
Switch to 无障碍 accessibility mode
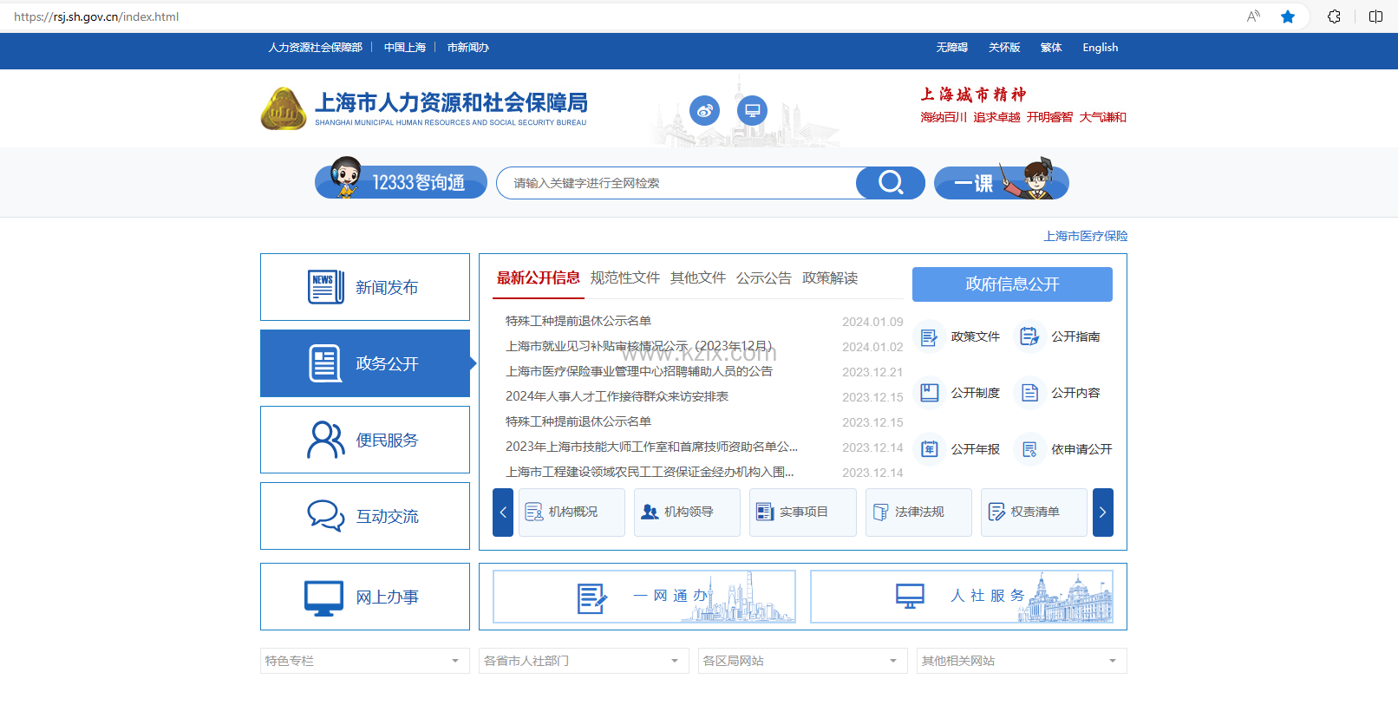(951, 48)
